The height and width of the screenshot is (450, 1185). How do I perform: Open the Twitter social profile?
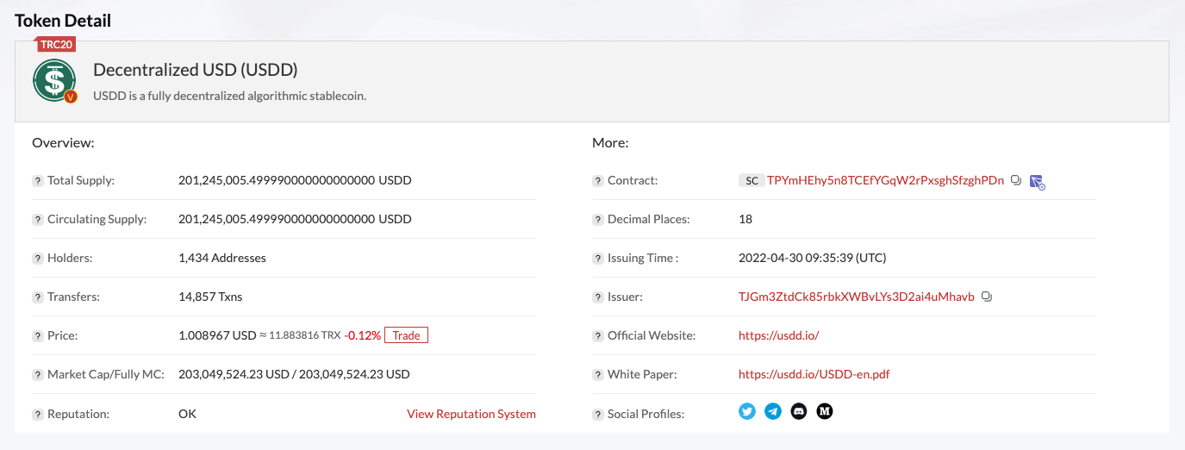pyautogui.click(x=747, y=412)
